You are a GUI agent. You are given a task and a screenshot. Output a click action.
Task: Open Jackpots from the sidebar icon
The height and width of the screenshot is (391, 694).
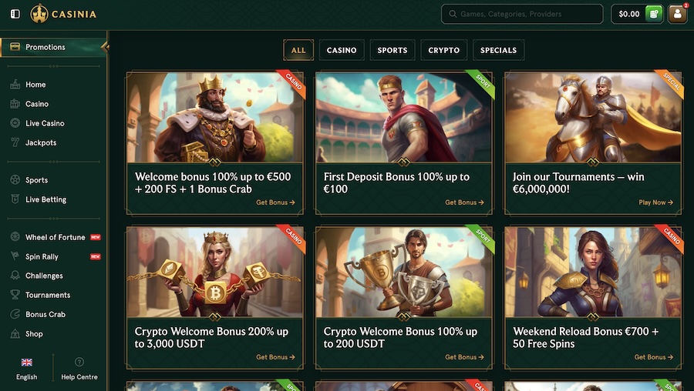click(15, 142)
